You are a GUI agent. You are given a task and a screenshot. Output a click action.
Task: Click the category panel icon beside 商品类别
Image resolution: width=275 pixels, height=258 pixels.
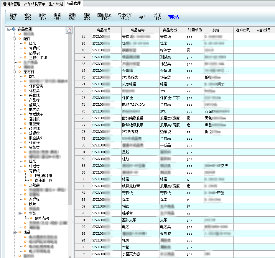(x=69, y=30)
